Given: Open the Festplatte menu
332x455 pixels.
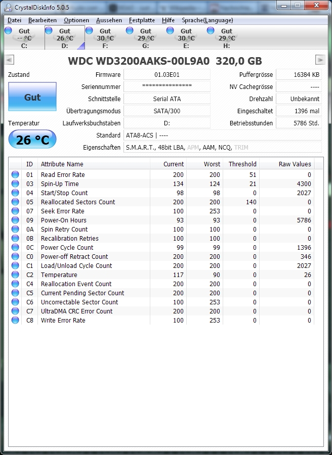Looking at the screenshot, I should click(142, 20).
